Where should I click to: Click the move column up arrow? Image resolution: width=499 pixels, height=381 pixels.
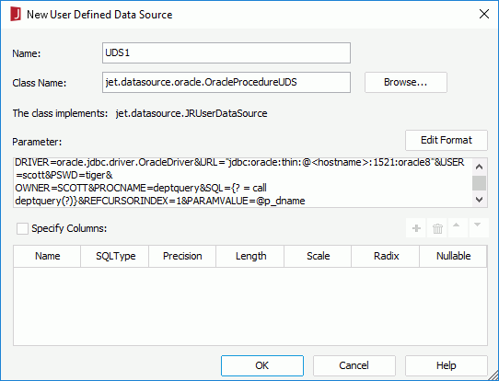(x=458, y=228)
